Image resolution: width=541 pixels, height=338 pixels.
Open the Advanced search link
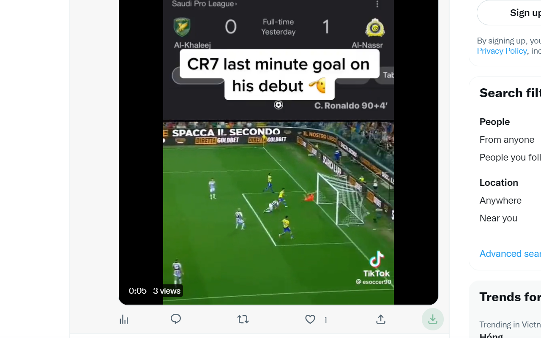[x=510, y=253]
